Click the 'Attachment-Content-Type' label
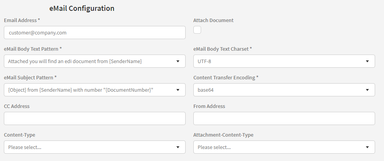This screenshot has height=161, width=384. [223, 135]
